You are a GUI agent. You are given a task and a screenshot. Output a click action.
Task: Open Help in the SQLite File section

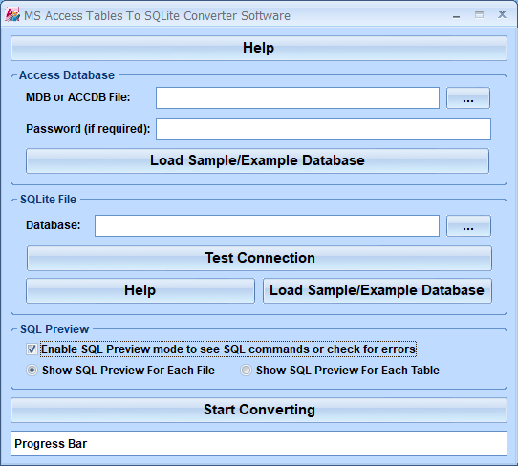pyautogui.click(x=140, y=290)
